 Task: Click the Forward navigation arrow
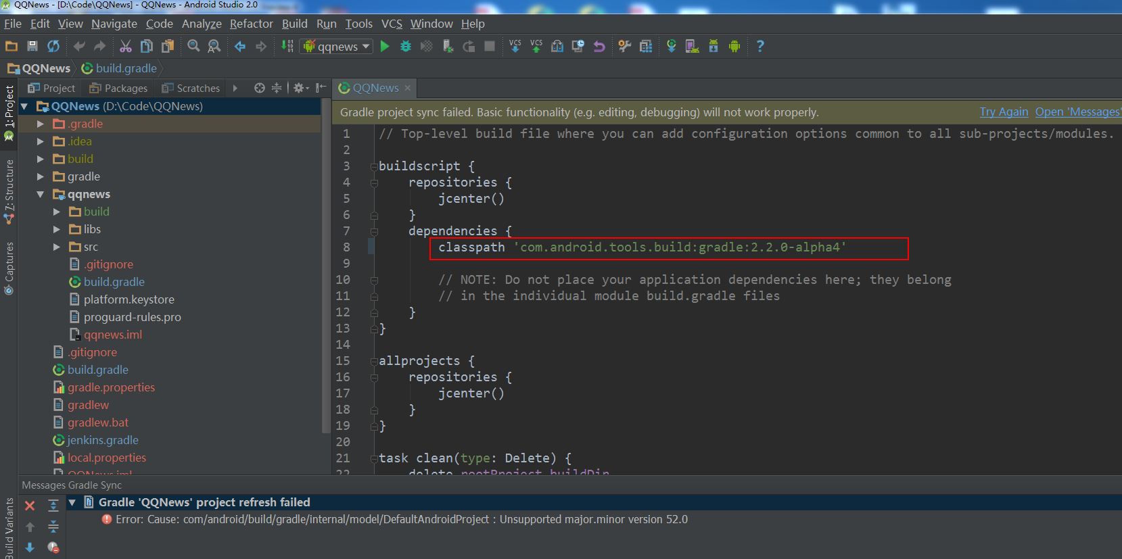(261, 46)
